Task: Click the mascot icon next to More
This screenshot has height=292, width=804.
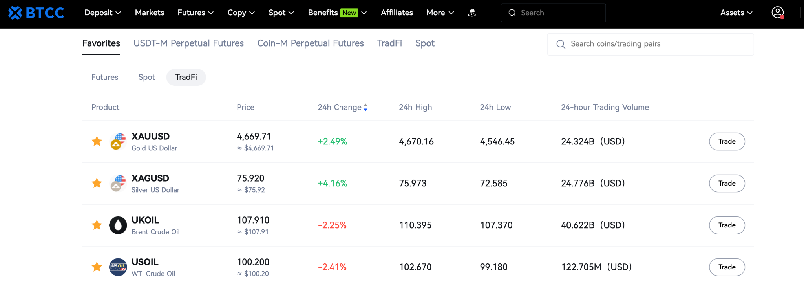Action: click(472, 13)
